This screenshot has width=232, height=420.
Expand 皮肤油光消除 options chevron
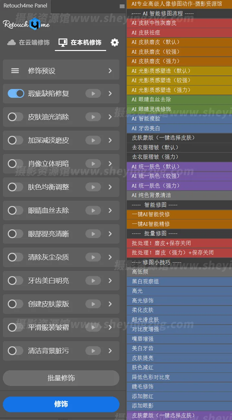point(110,117)
